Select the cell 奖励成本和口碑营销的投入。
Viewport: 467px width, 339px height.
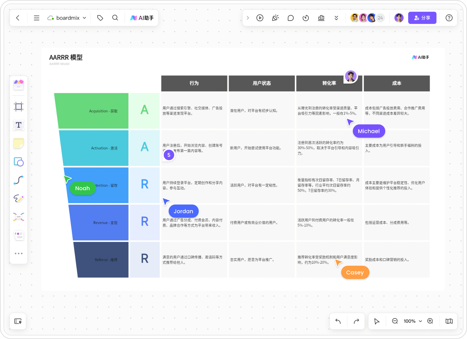[x=397, y=260]
